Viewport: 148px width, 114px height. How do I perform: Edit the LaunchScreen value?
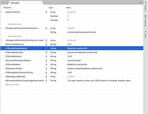click(74, 60)
